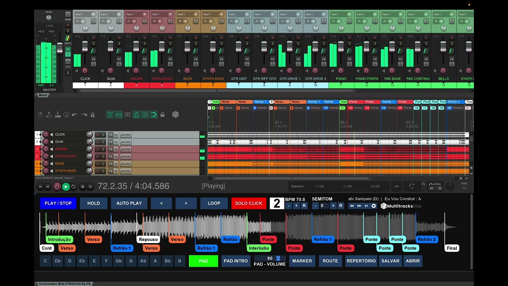Select the Mixer tab

(42, 95)
